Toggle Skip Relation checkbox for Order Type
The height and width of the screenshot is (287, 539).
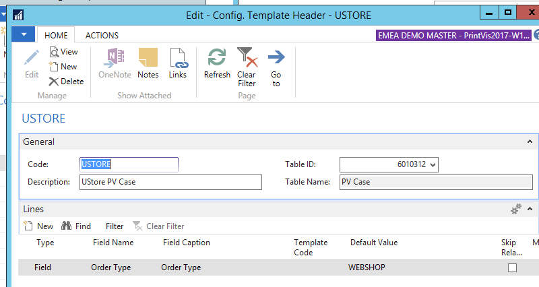pyautogui.click(x=512, y=267)
